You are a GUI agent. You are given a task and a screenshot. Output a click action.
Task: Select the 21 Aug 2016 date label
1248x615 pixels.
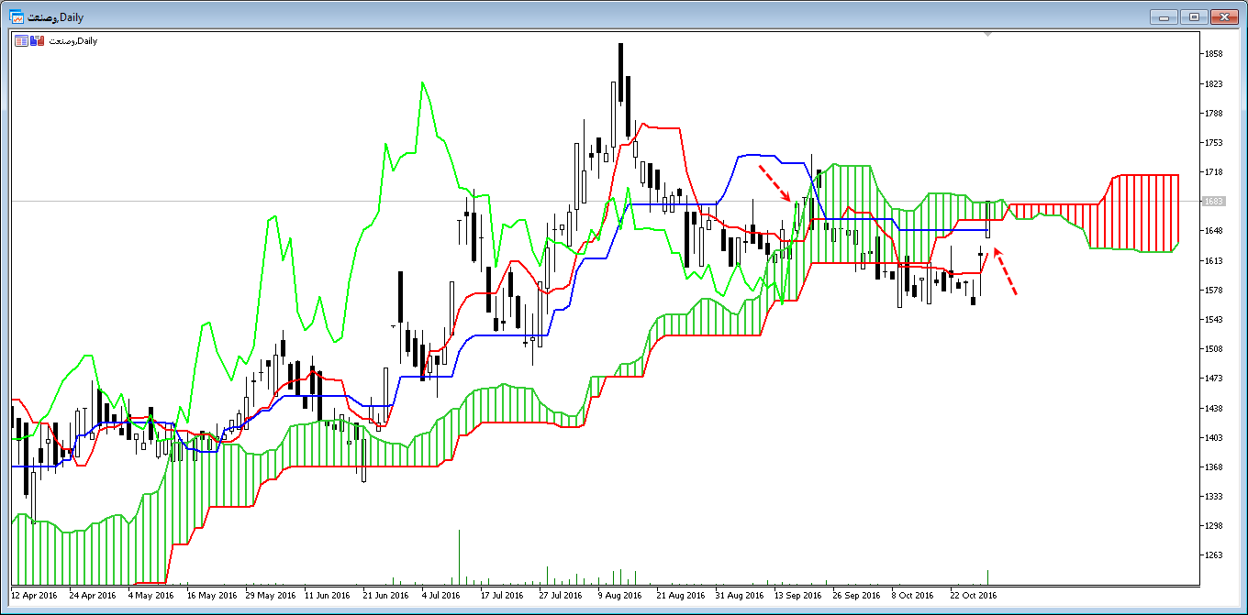680,595
